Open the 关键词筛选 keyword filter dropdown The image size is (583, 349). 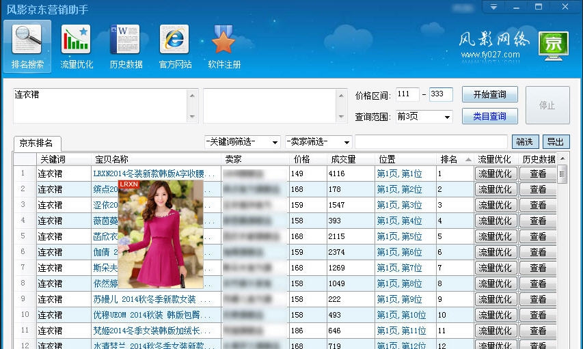coord(242,142)
